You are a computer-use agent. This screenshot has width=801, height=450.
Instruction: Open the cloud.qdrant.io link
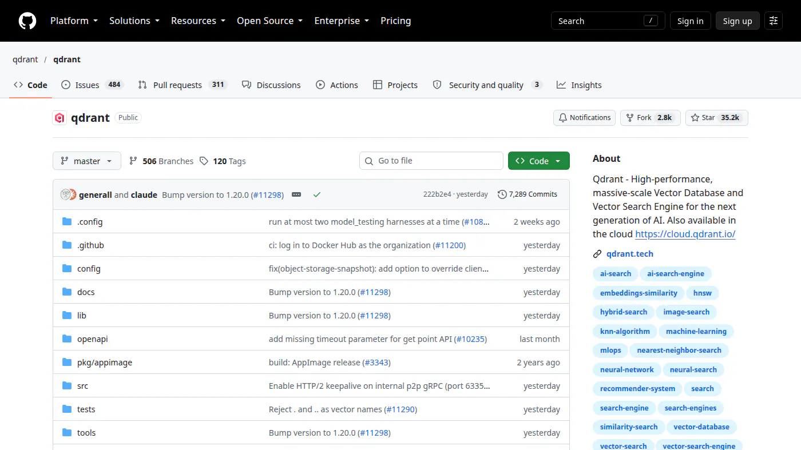tap(685, 234)
